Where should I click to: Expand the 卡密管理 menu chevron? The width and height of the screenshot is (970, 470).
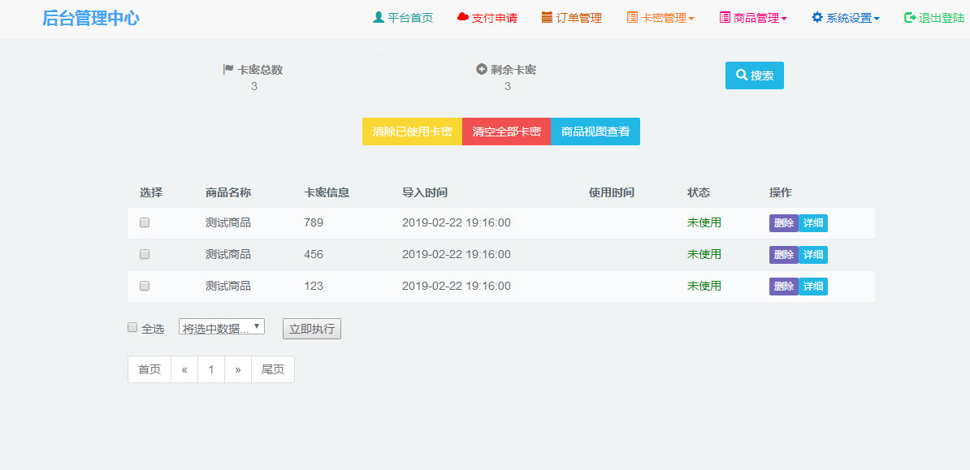[x=690, y=17]
